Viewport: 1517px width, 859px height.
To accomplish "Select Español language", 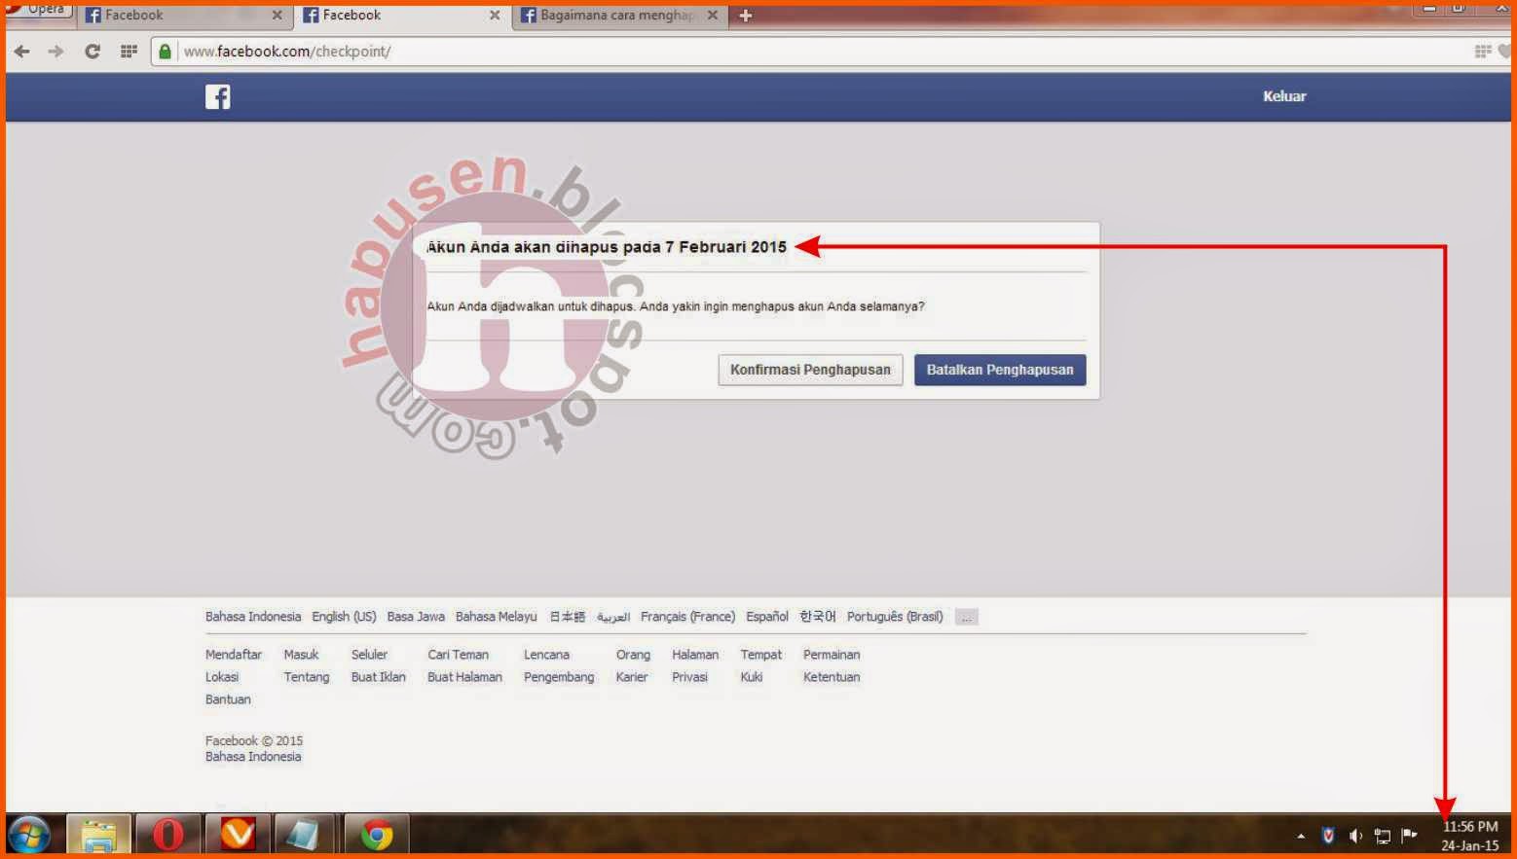I will click(767, 617).
